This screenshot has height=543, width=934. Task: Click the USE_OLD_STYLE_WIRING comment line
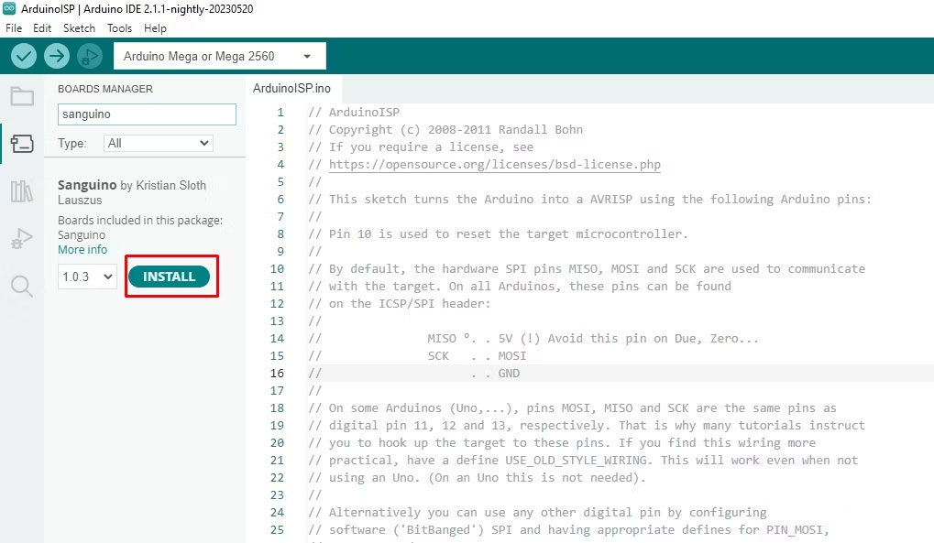583,461
